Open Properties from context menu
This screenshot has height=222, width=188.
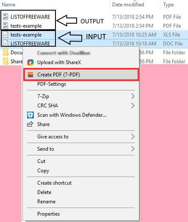pyautogui.click(x=48, y=214)
